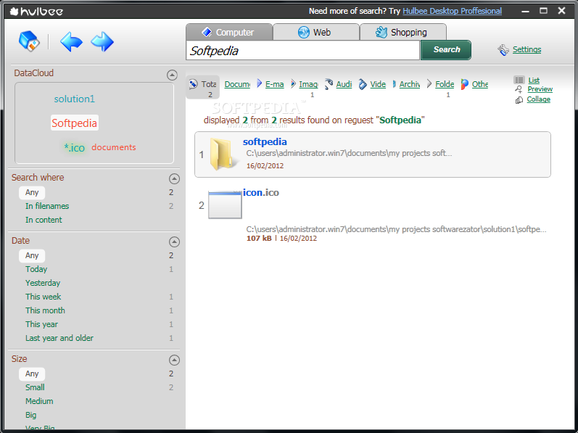Collapse the Date filter section

click(x=174, y=242)
